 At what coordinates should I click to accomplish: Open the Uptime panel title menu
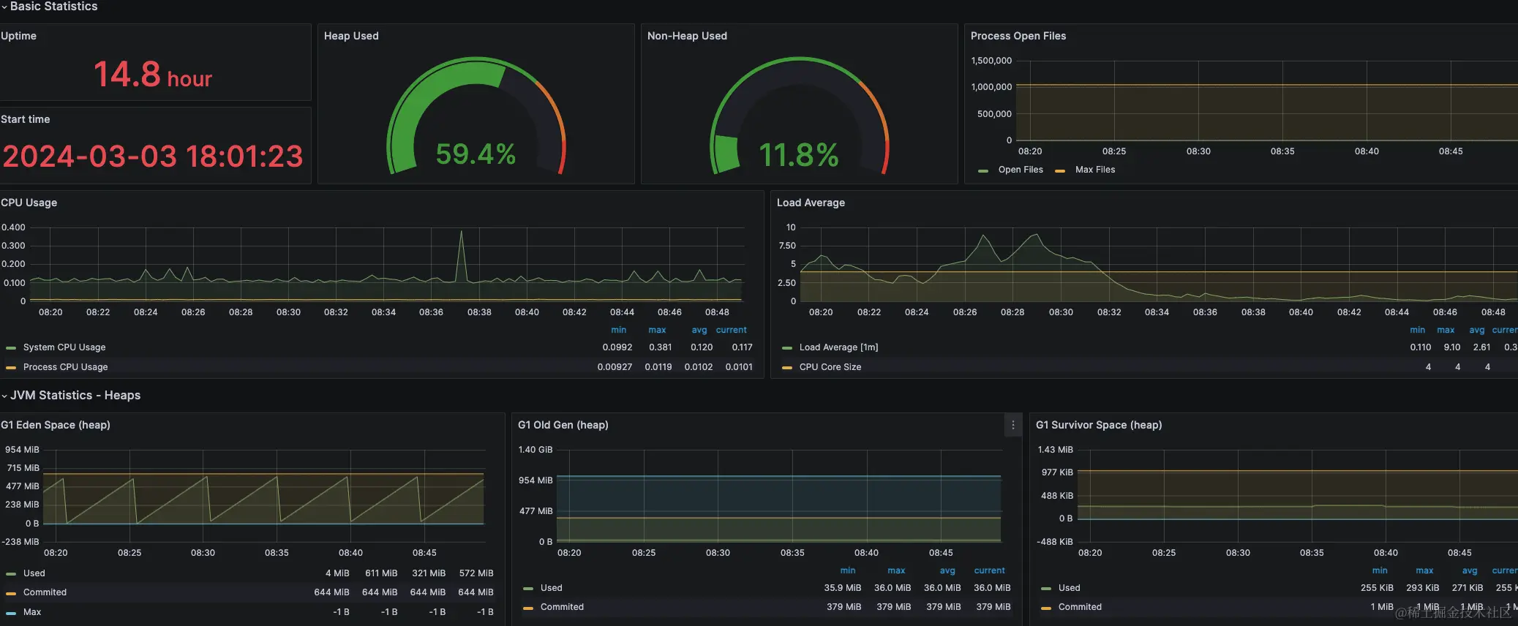(18, 36)
